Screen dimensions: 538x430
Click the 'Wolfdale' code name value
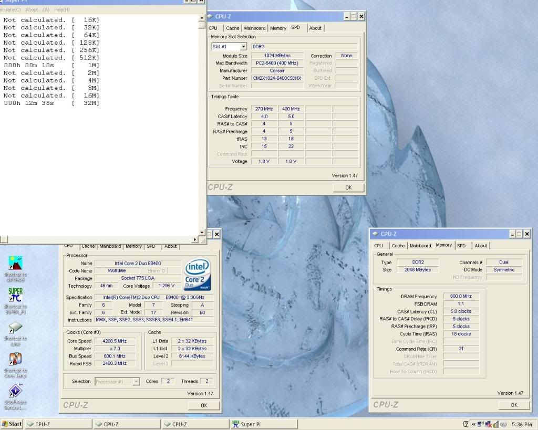[117, 270]
